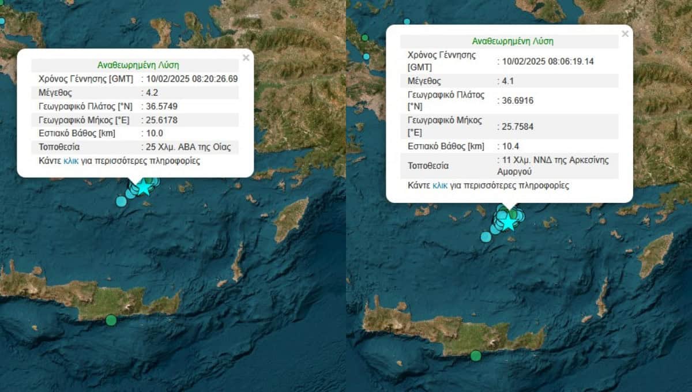The height and width of the screenshot is (392, 692).
Task: Click the green circle beside the left map star
Action: click(x=148, y=180)
